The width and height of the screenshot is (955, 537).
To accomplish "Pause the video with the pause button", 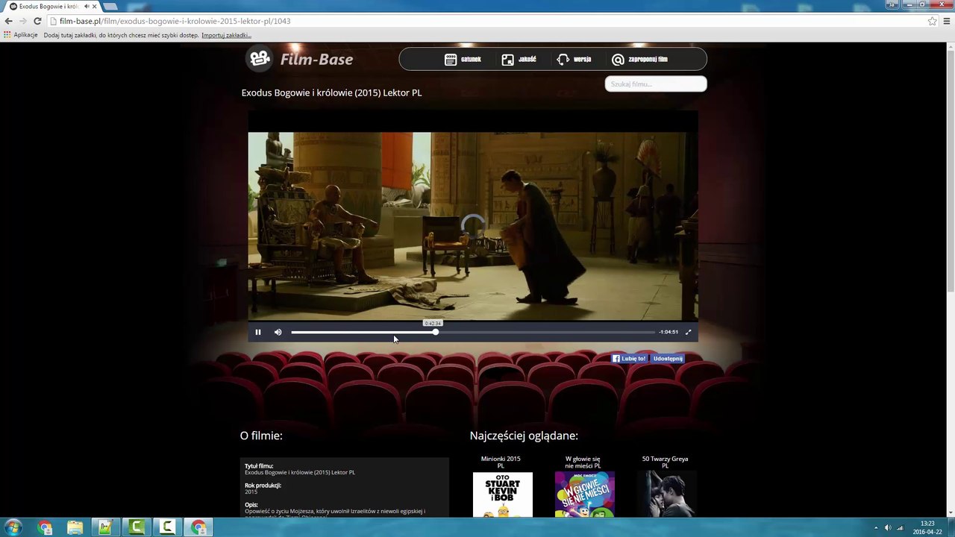I will [258, 332].
